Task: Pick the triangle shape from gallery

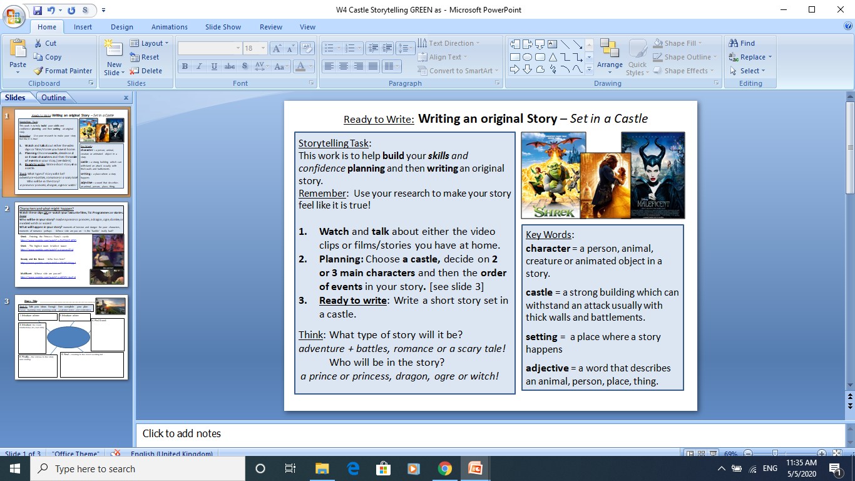Action: point(553,57)
